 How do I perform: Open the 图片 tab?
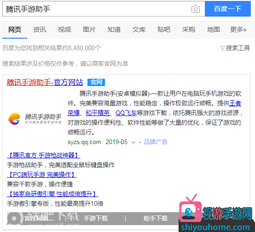point(89,29)
